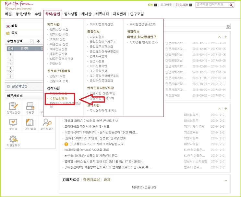Select 졸업요건취득현황조회 menu entry
The image size is (241, 197).
[x=104, y=51]
